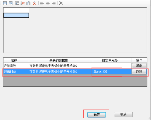Select the empty white cell above selection

pos(16,10)
